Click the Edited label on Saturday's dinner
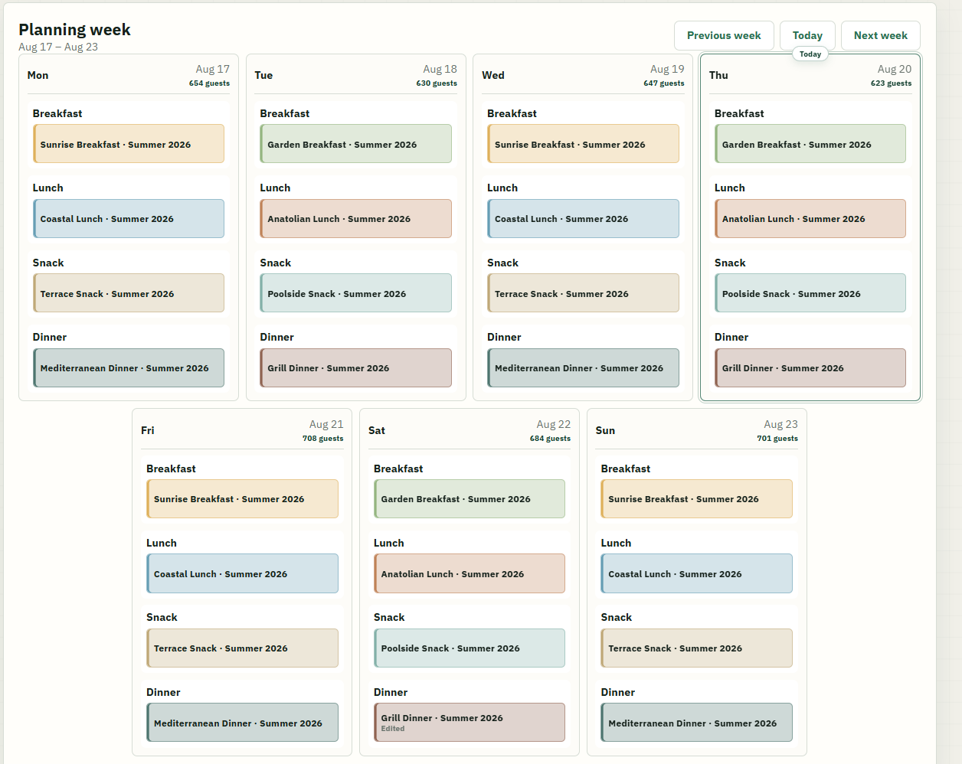962x764 pixels. pos(393,729)
